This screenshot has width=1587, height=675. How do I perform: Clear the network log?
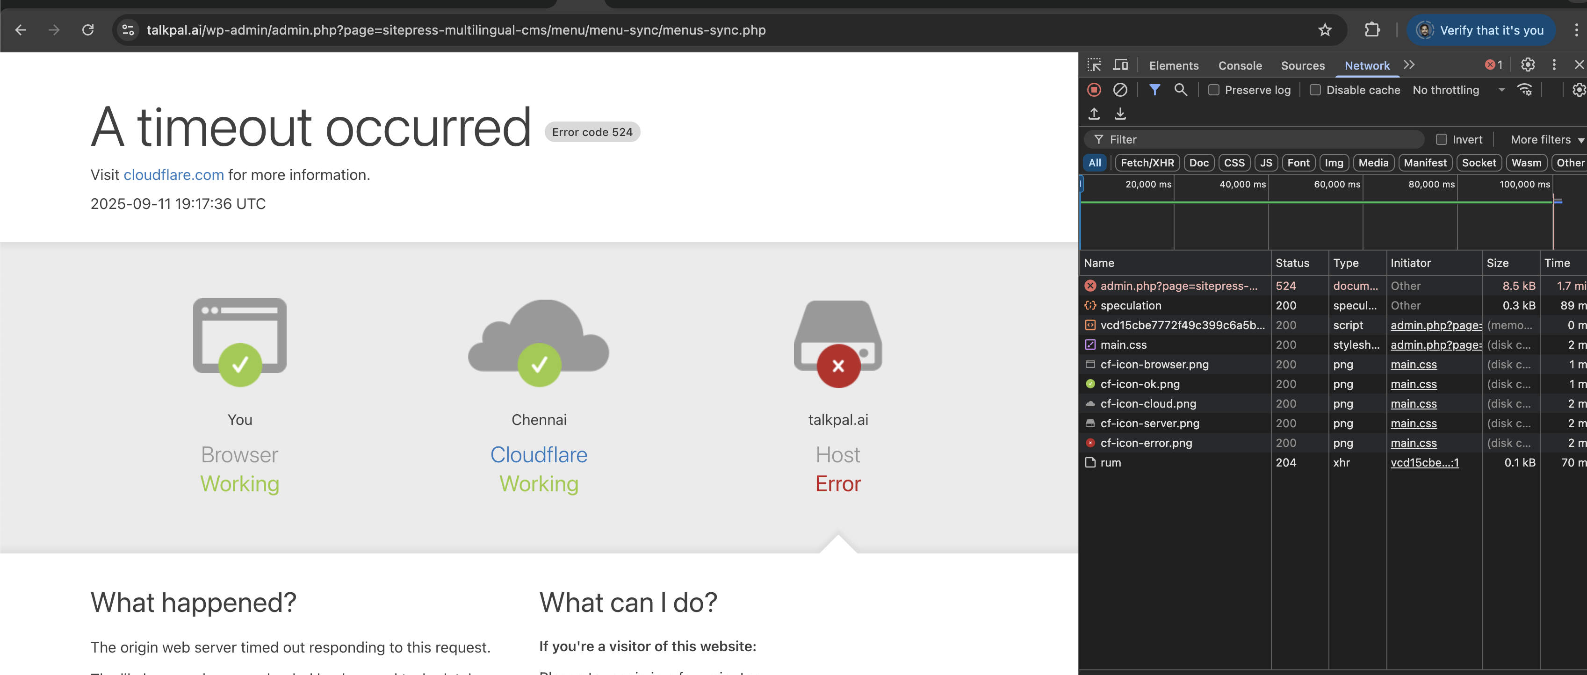(1120, 90)
